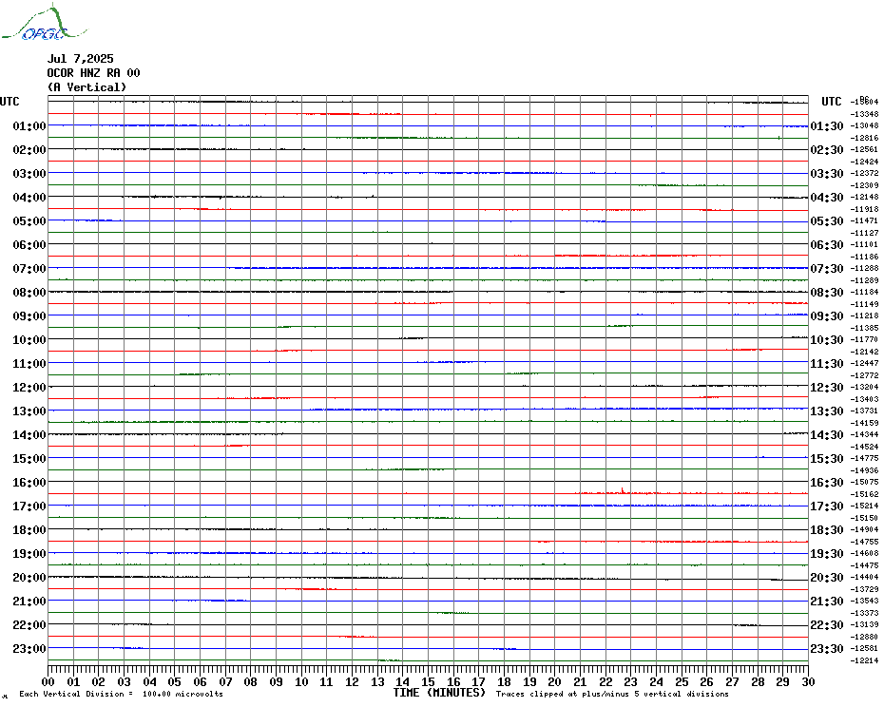Click the "14:30" time label
Viewport: 884px width, 707px height.
(827, 434)
